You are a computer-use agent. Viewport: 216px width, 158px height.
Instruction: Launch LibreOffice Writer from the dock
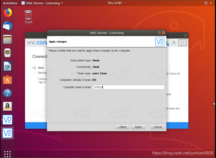pos(7,66)
